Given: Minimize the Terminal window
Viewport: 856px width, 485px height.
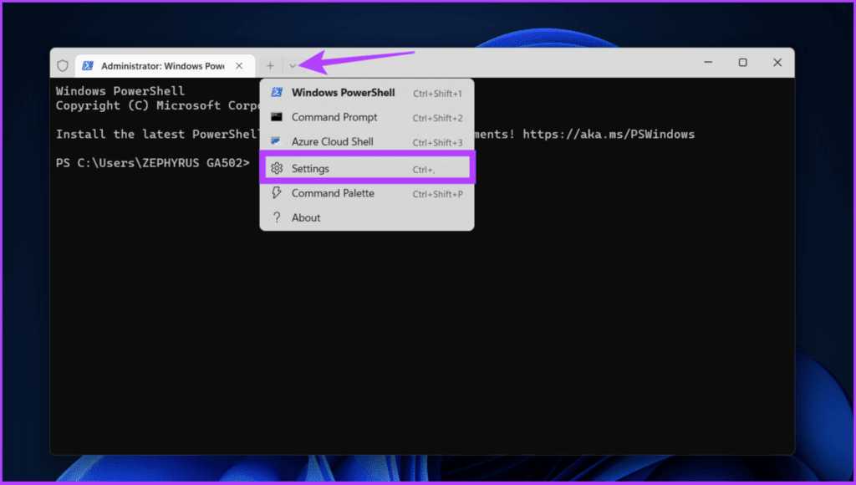Looking at the screenshot, I should (x=708, y=63).
